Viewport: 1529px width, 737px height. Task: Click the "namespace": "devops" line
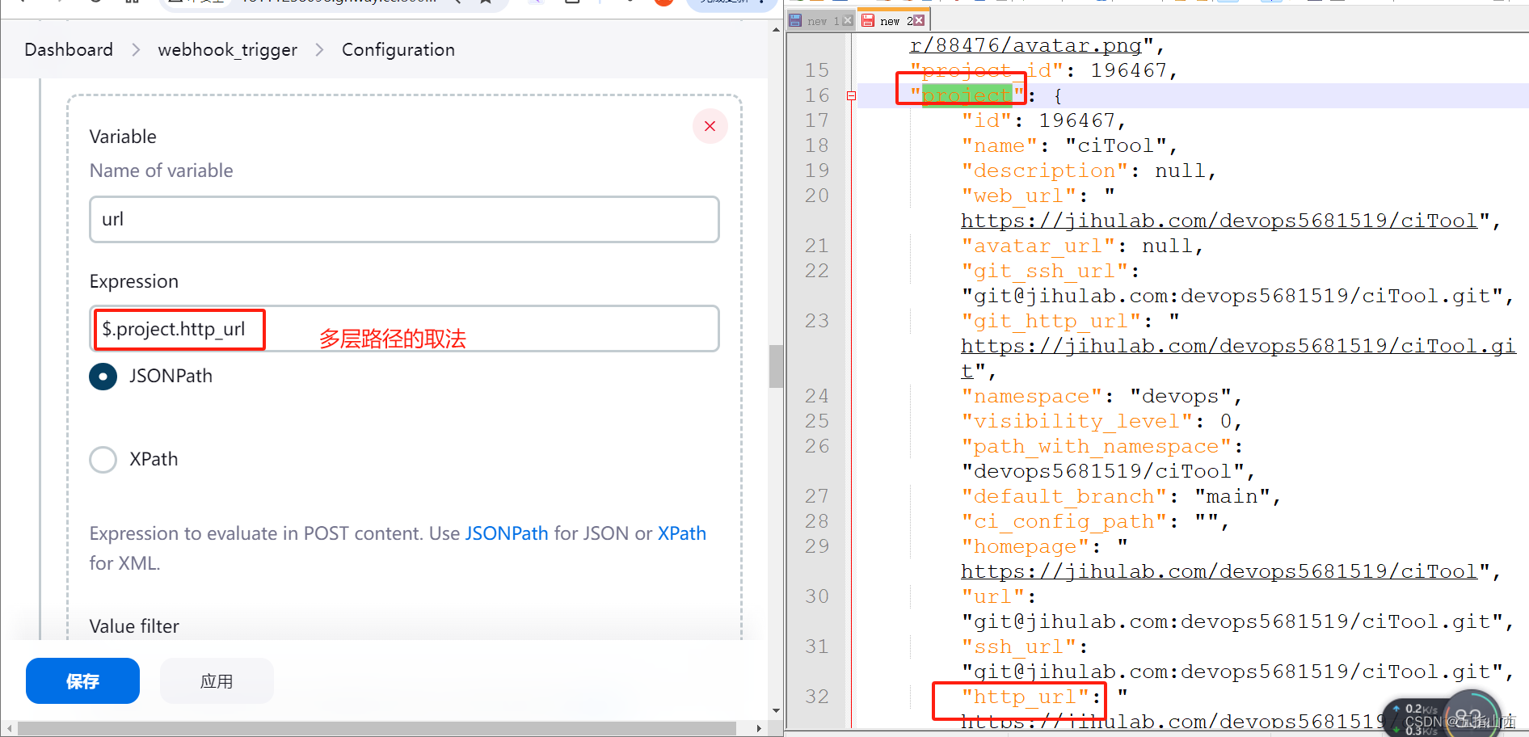(1101, 396)
